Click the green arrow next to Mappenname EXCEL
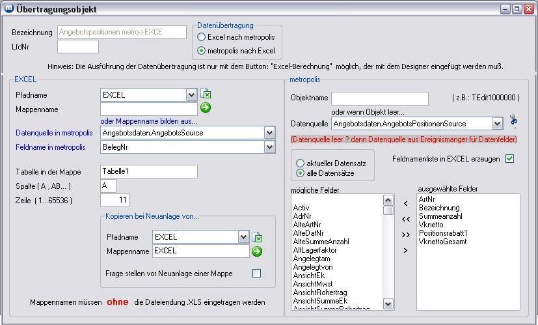The image size is (538, 325). (257, 251)
